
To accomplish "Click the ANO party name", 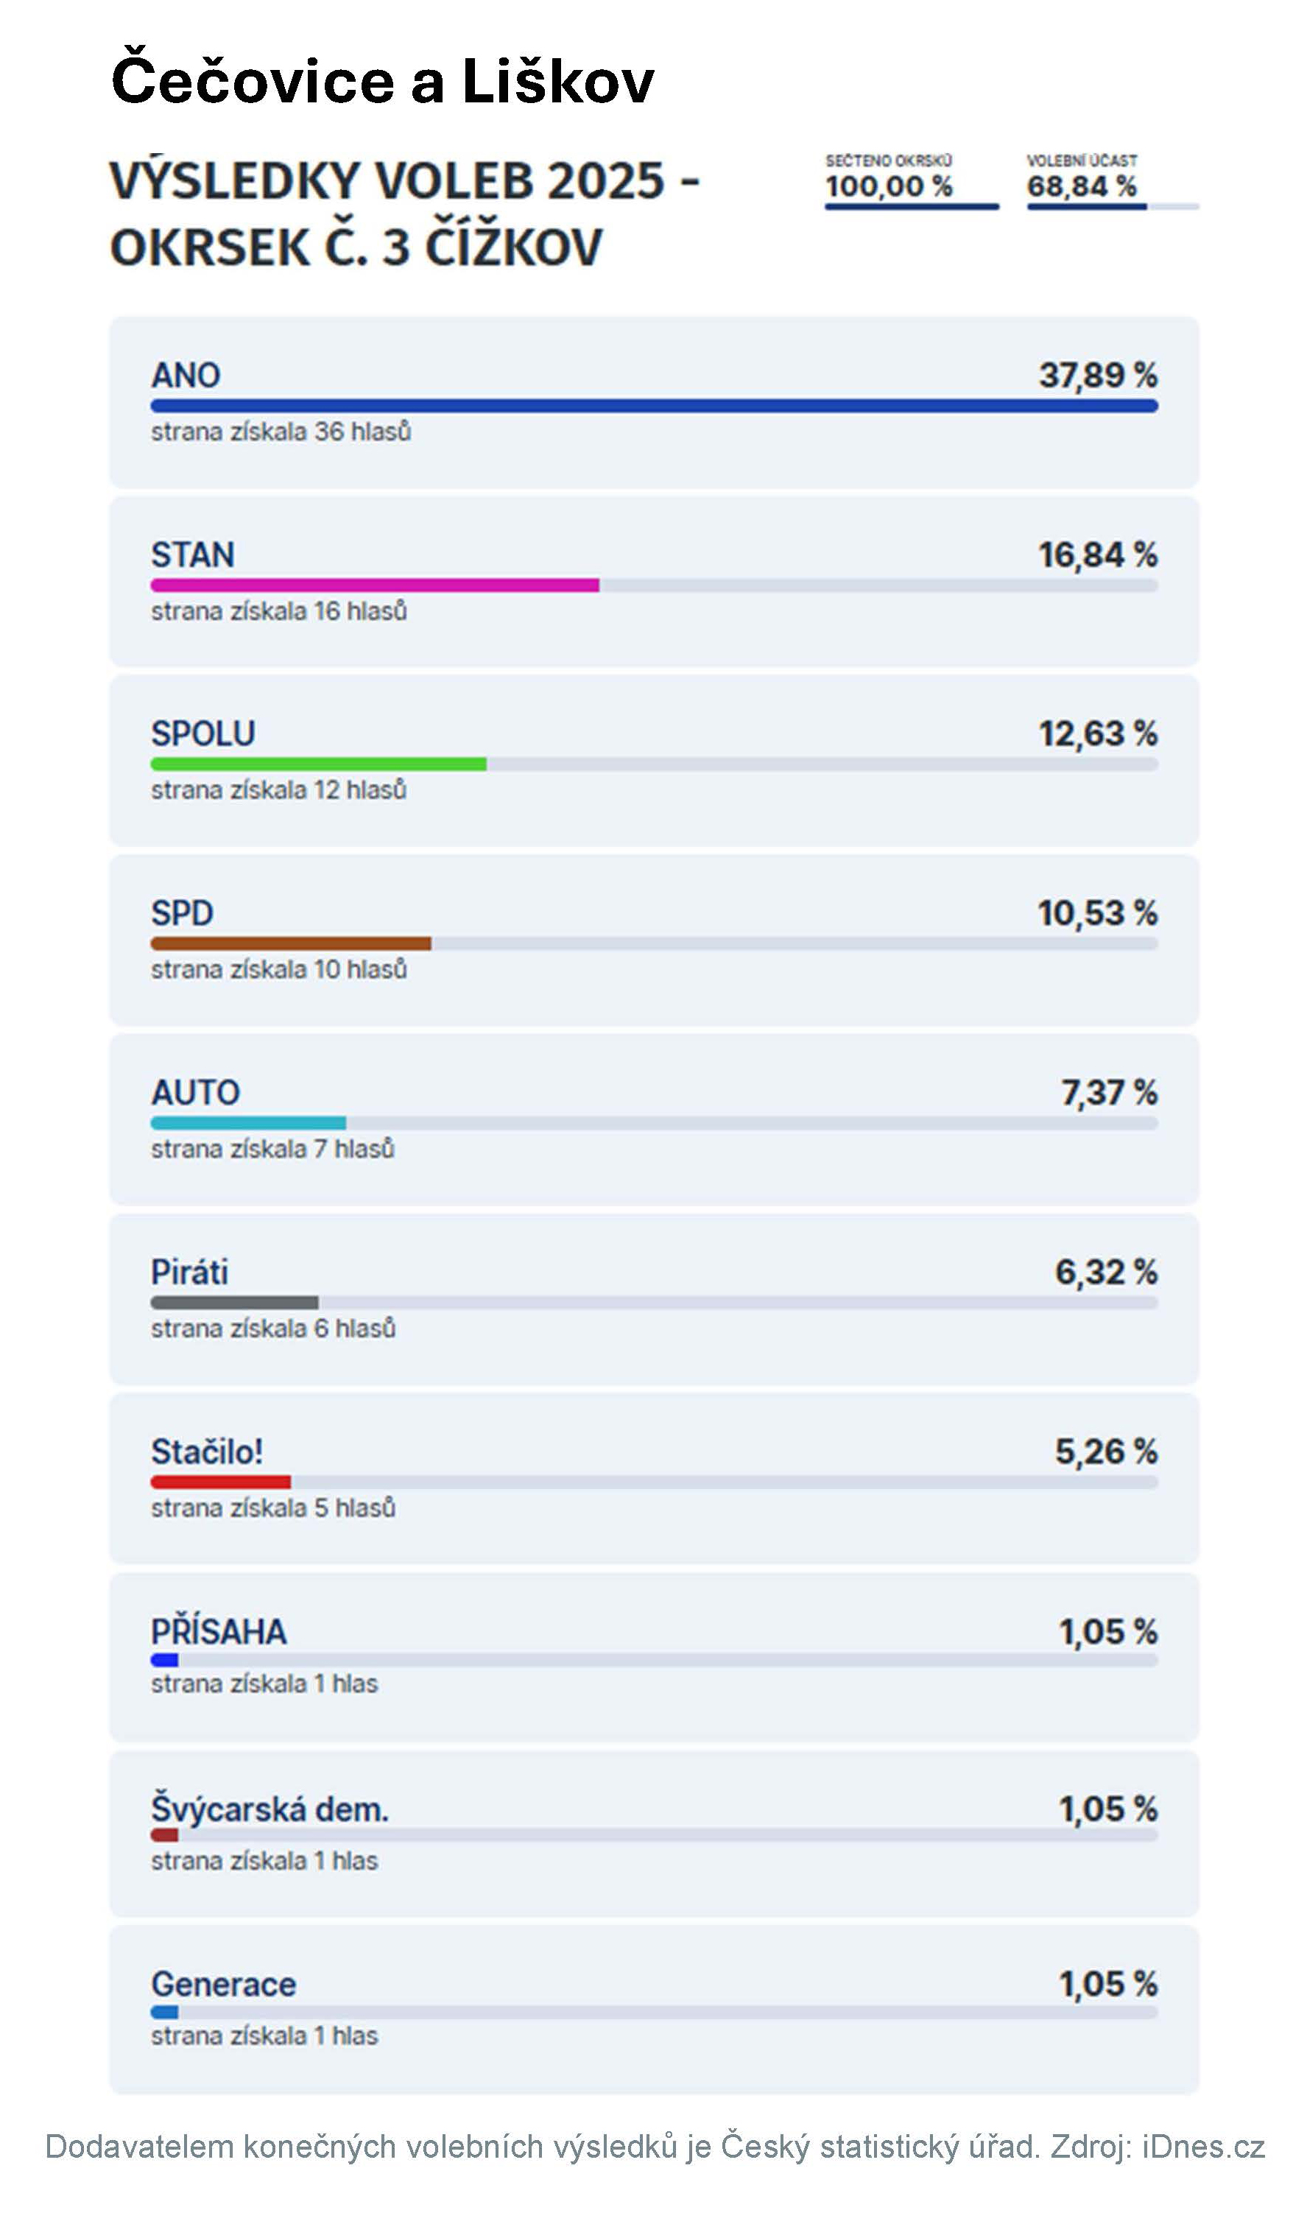I will (186, 375).
